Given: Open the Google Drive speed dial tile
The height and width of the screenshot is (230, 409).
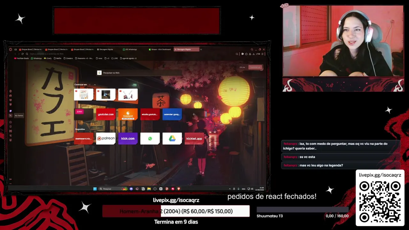Looking at the screenshot, I should click(x=172, y=139).
